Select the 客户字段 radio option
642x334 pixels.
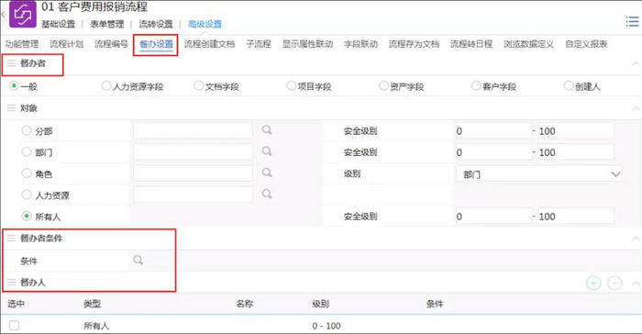pyautogui.click(x=476, y=85)
